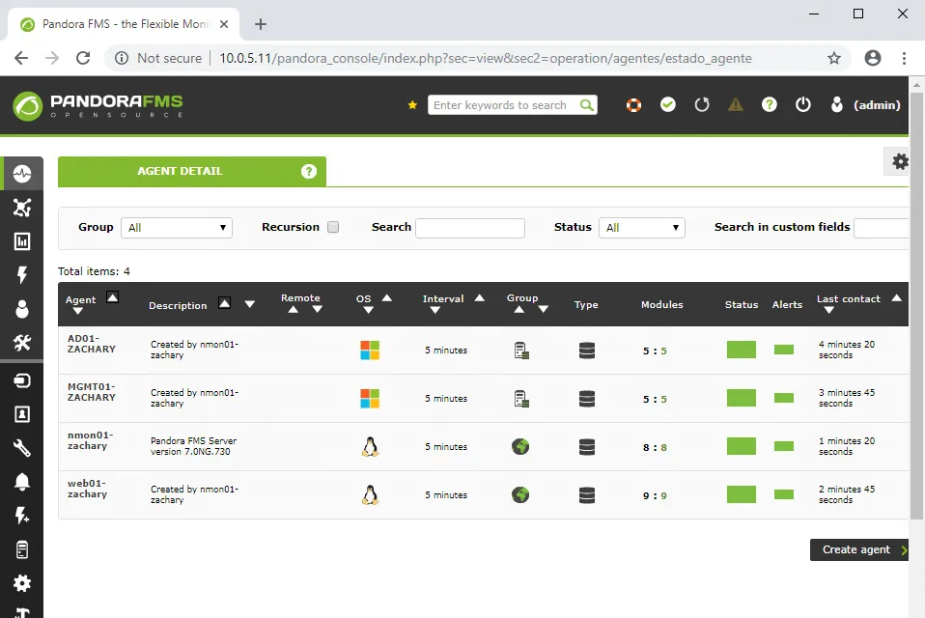The image size is (925, 618).
Task: Click the autorefresh circular arrow icon
Action: click(x=701, y=105)
